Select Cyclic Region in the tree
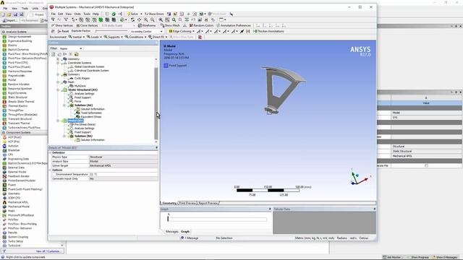 pyautogui.click(x=82, y=78)
